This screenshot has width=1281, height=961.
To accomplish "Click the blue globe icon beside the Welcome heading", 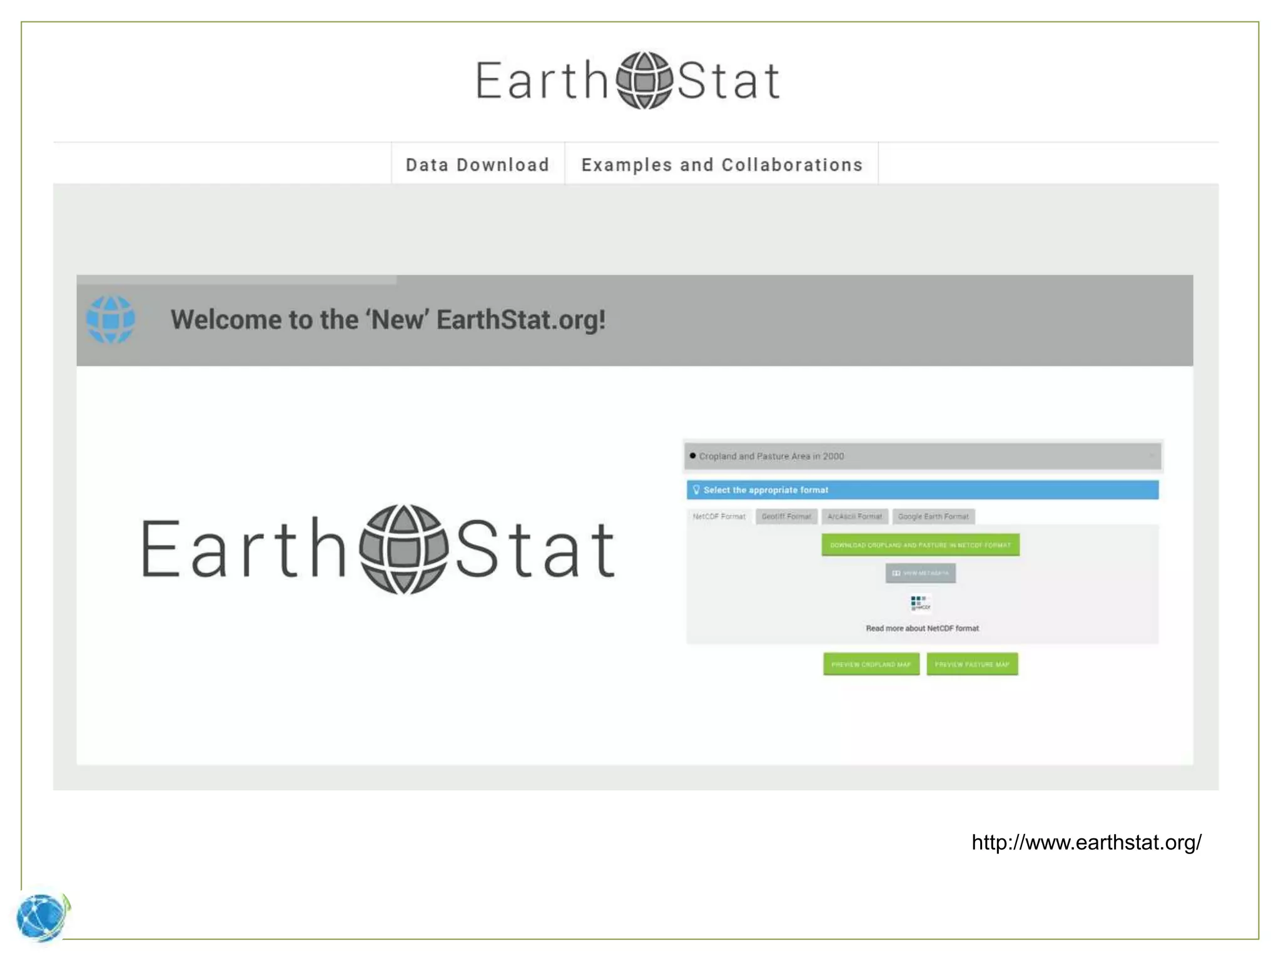I will 111,320.
